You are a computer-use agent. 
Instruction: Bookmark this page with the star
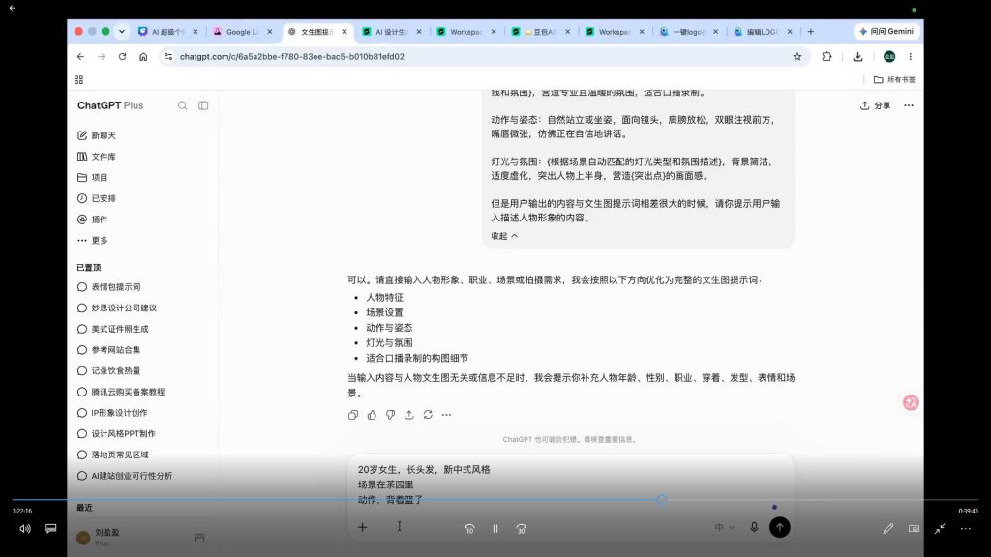[x=797, y=57]
